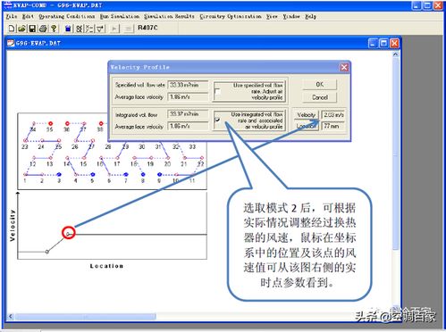
Task: Select the blue tube dot numbered 9
Action: point(159,174)
